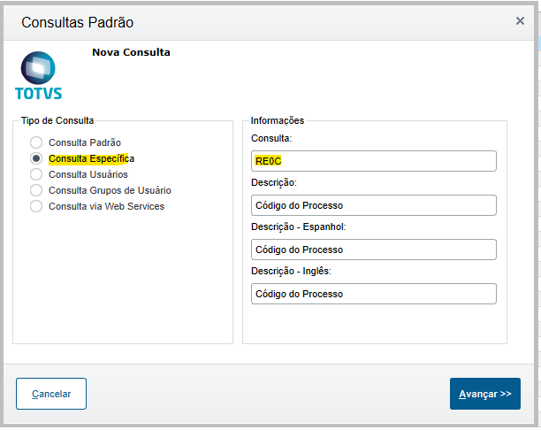Close the Consultas Padrão dialog
Image resolution: width=541 pixels, height=430 pixels.
pos(521,20)
